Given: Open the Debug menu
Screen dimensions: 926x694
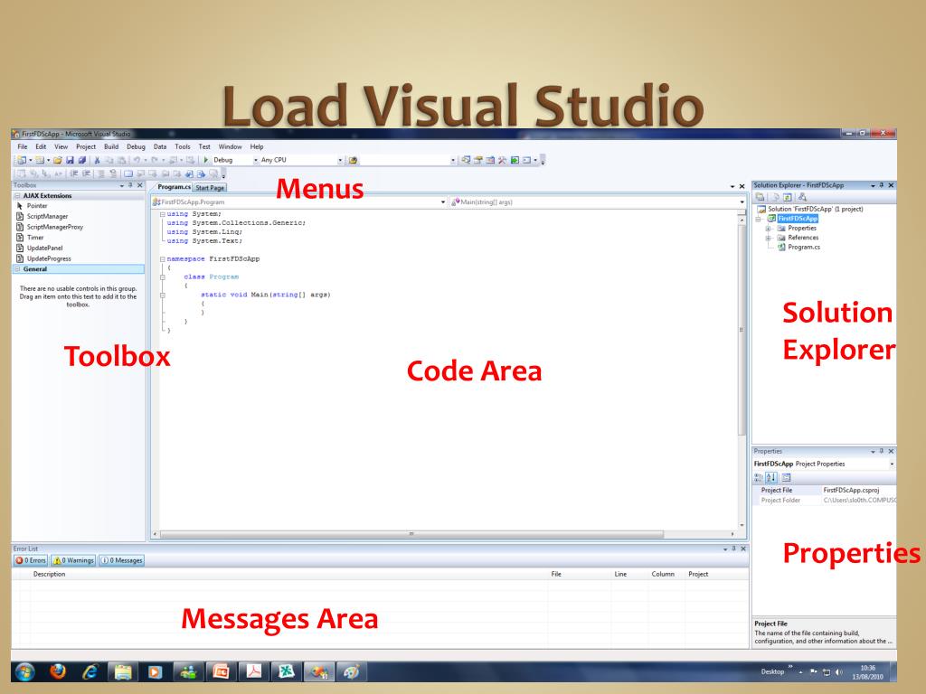Looking at the screenshot, I should pos(136,147).
